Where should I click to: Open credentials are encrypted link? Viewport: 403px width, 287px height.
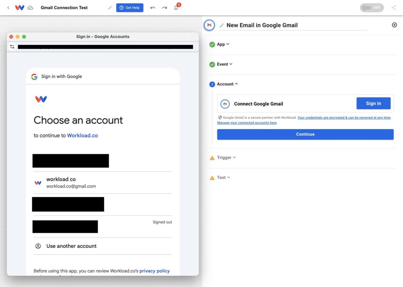point(344,117)
